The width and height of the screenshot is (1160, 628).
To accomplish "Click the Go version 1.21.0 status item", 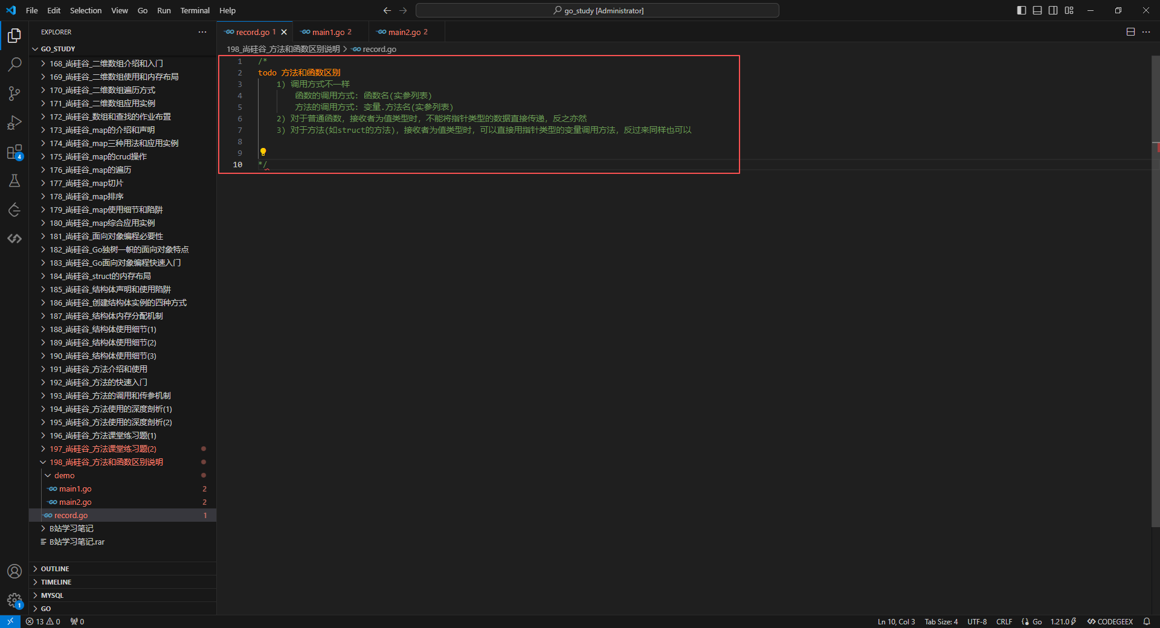I will click(1063, 621).
